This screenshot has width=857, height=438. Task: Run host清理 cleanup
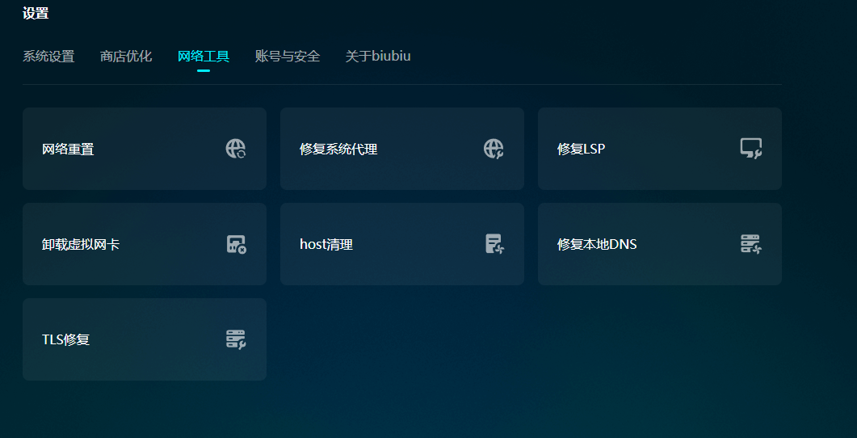coord(402,244)
